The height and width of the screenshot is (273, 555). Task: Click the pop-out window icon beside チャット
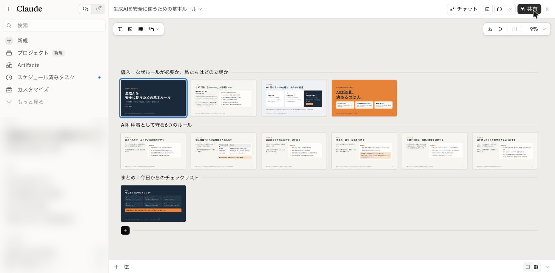tap(487, 9)
